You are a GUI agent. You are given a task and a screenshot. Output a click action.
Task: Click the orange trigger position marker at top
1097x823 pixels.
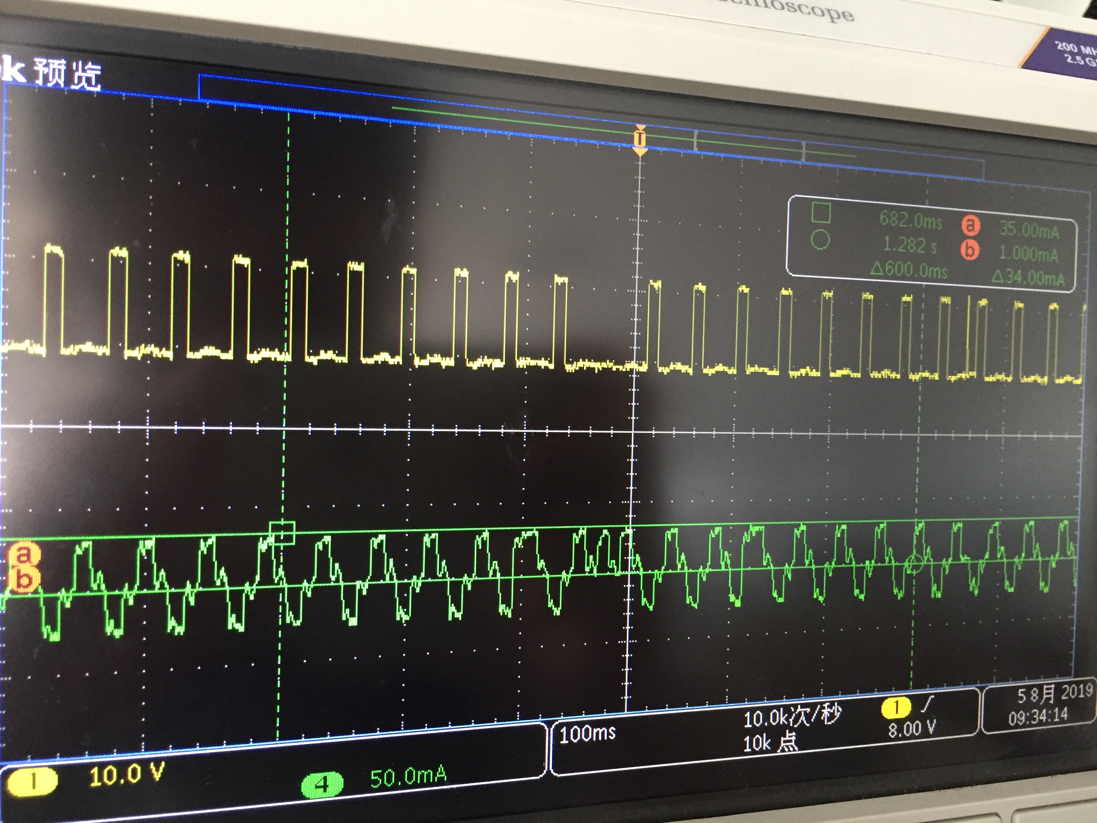pyautogui.click(x=640, y=140)
